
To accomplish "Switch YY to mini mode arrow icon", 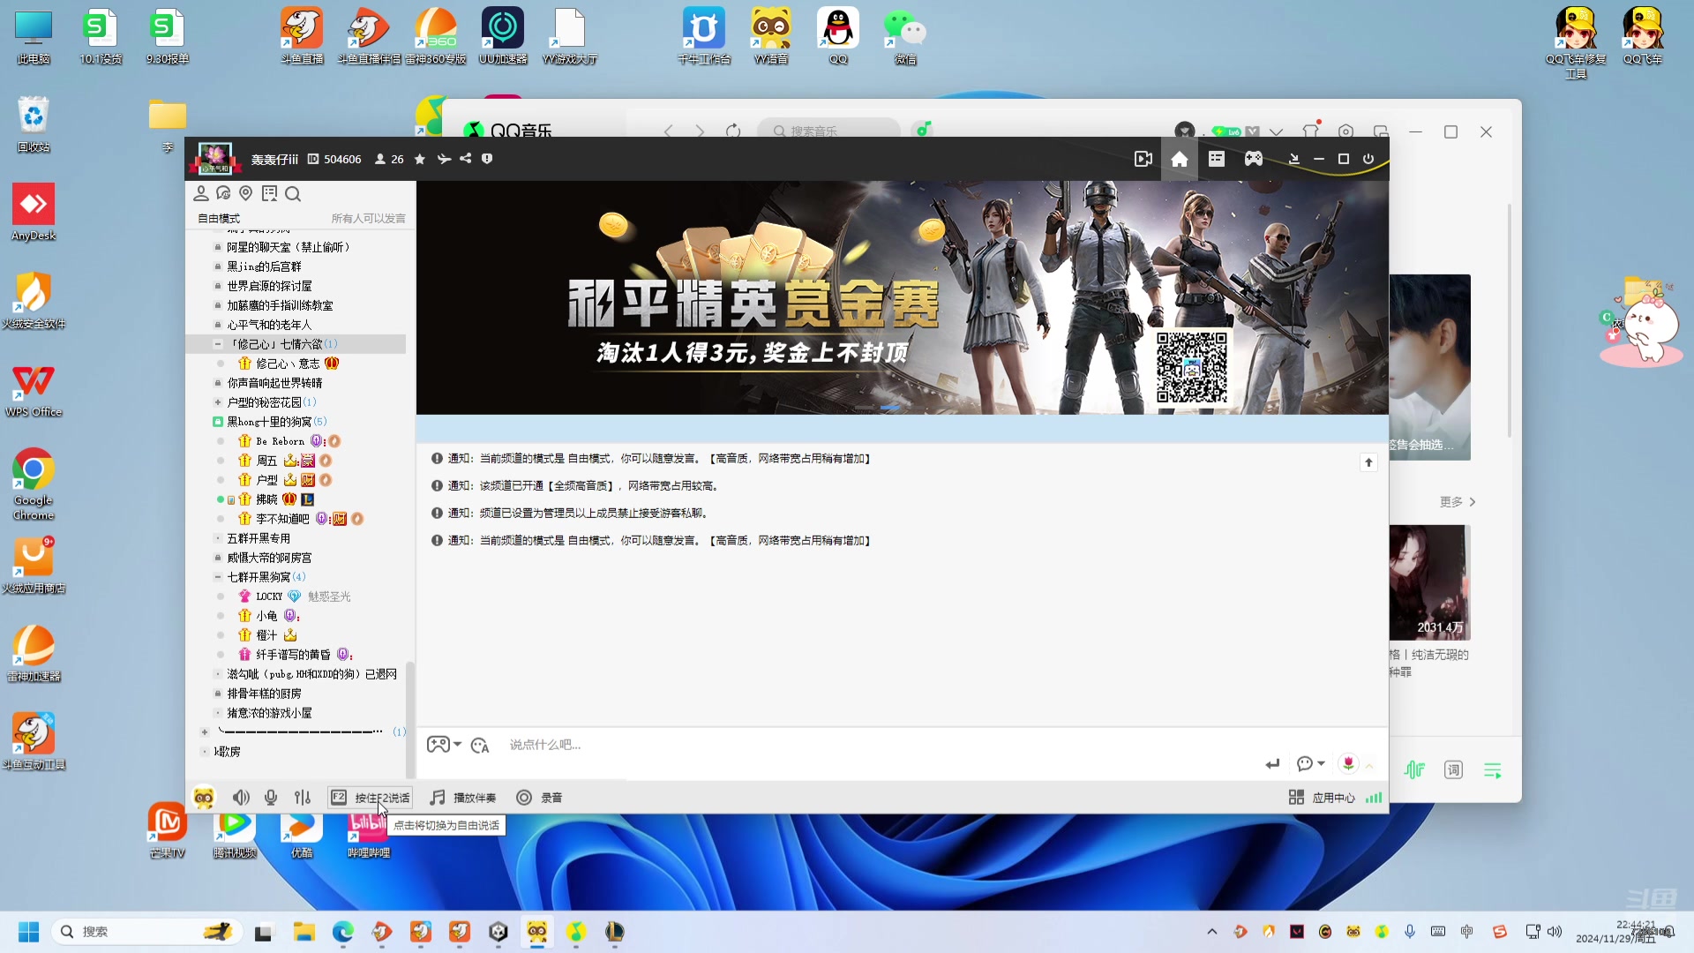I will [x=1293, y=159].
